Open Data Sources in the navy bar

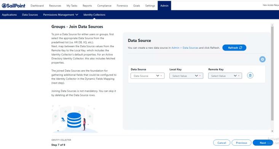pos(30,15)
